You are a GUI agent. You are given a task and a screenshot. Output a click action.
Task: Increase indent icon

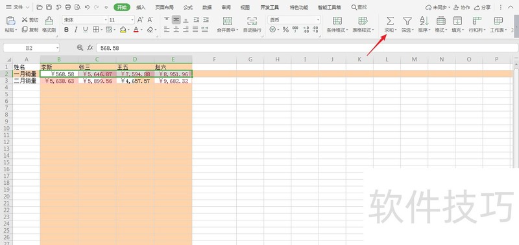click(x=206, y=20)
